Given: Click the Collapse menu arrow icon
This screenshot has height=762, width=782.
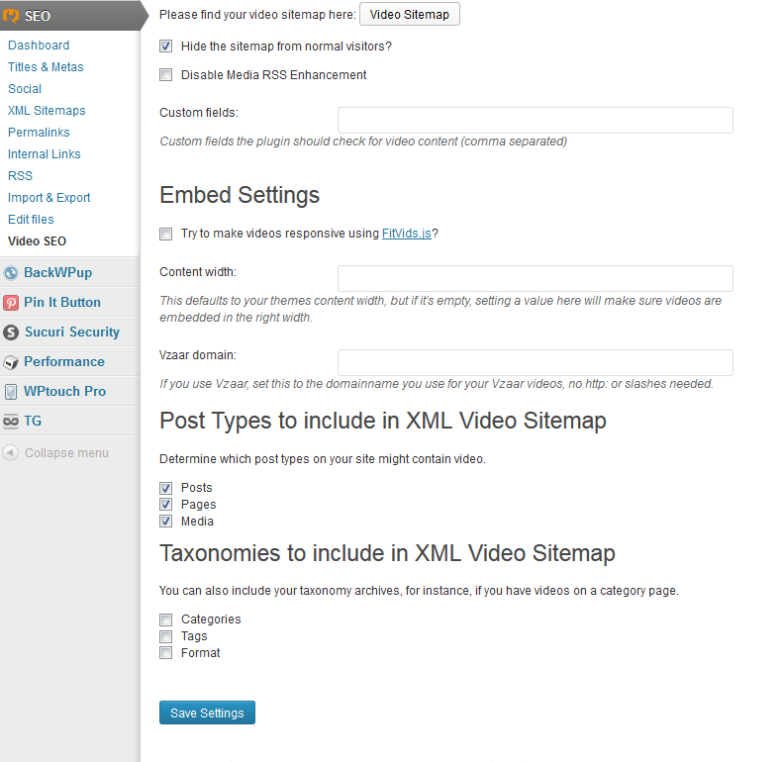Looking at the screenshot, I should pyautogui.click(x=11, y=453).
